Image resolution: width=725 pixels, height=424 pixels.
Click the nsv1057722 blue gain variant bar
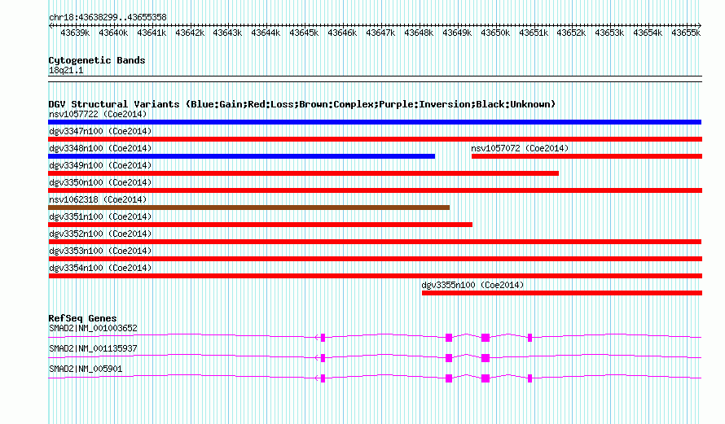point(375,122)
